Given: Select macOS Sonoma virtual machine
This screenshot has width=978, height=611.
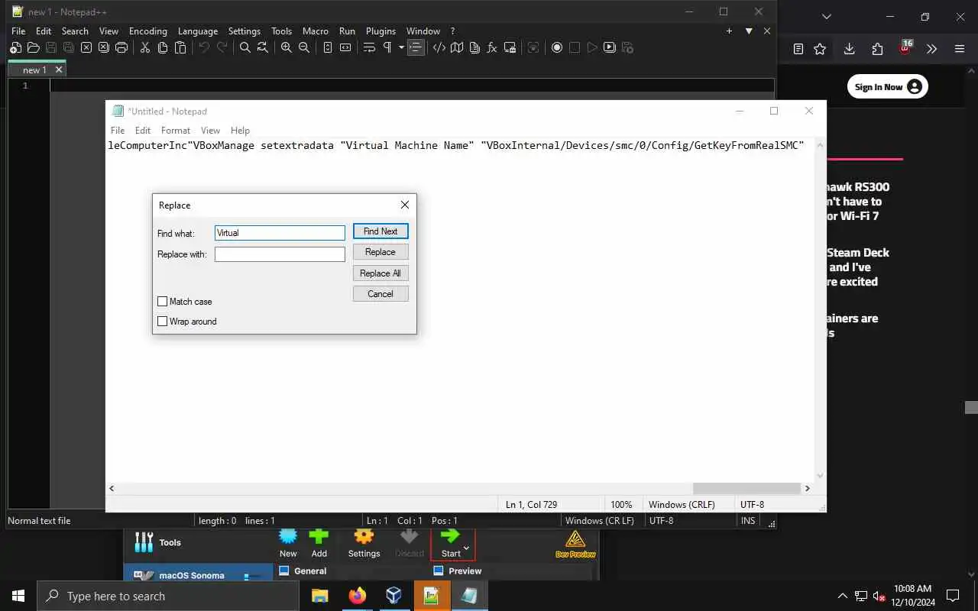Looking at the screenshot, I should coord(198,574).
